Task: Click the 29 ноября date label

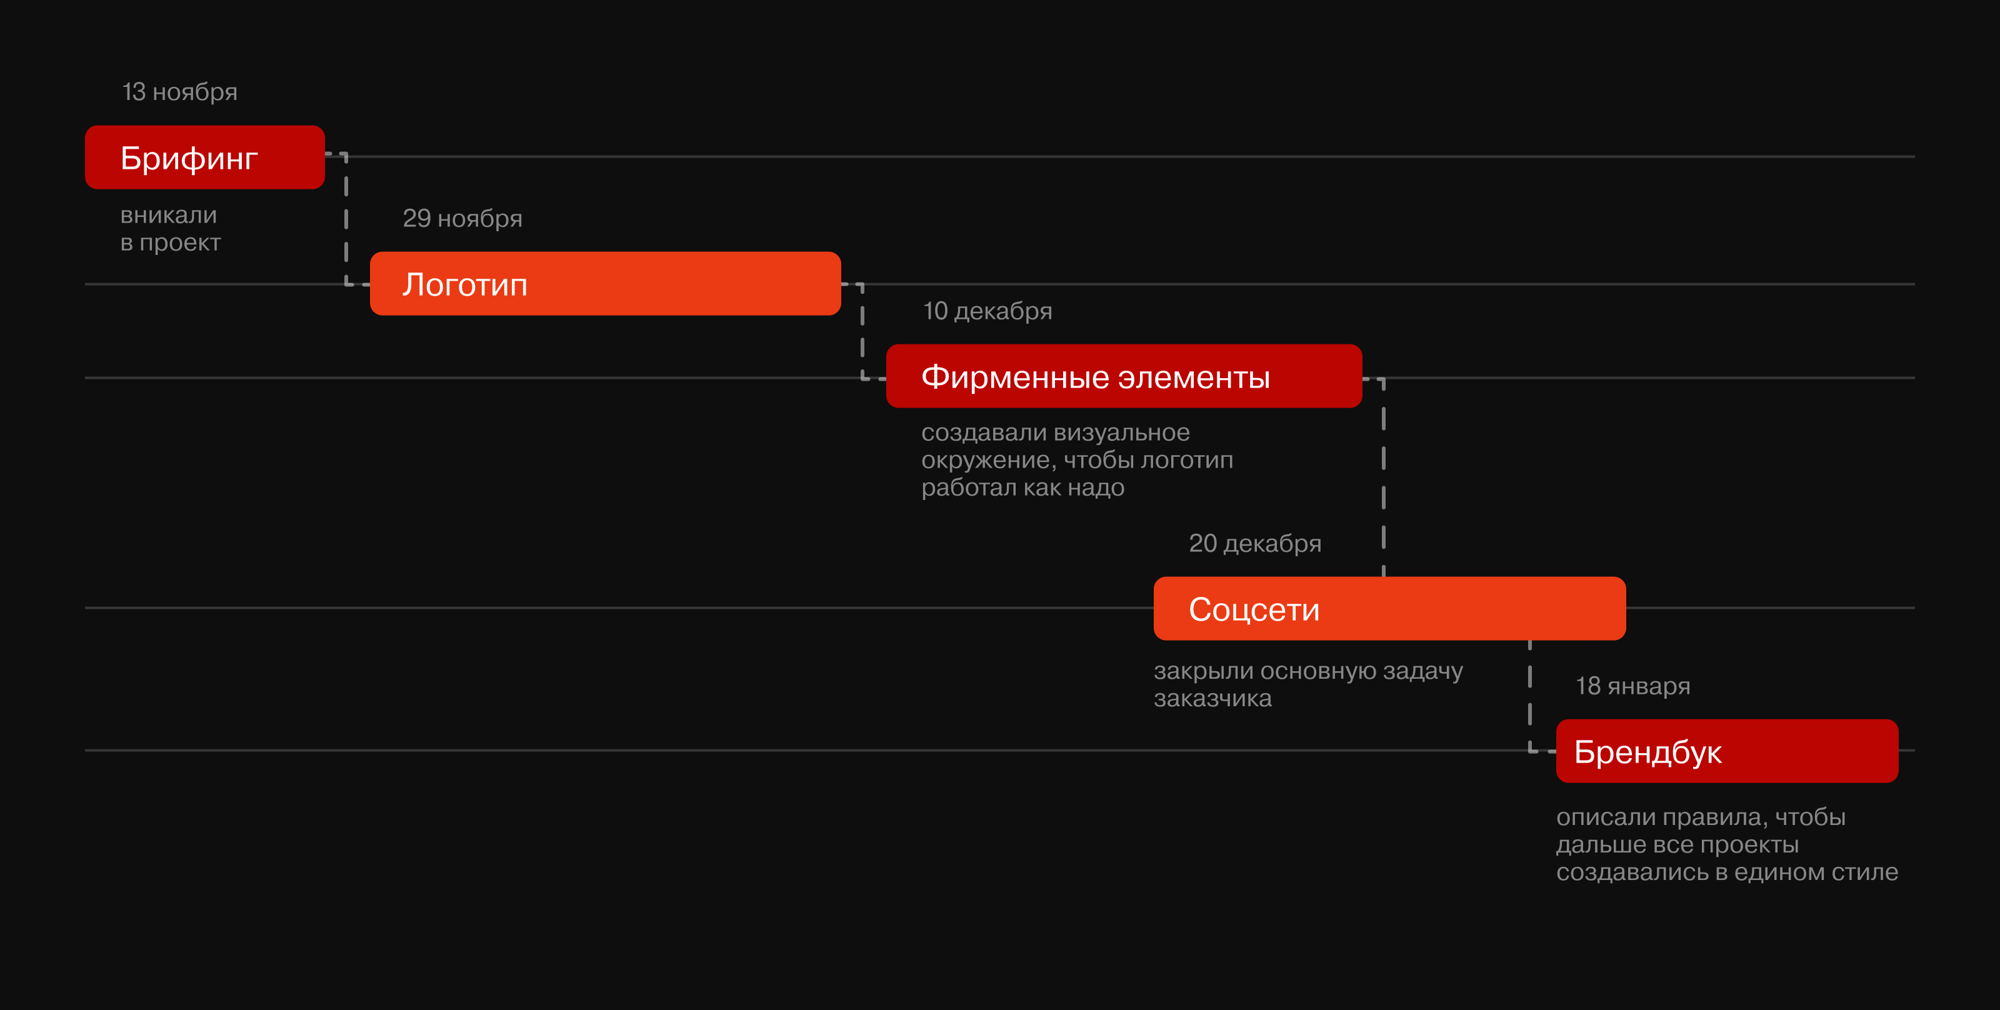Action: [462, 219]
